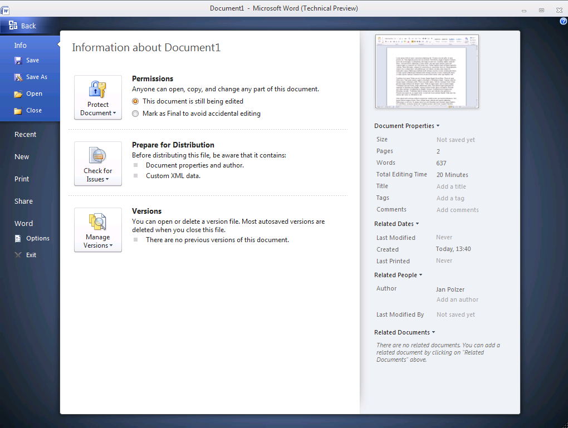Open the Check for Issues dropdown button
Image resolution: width=568 pixels, height=428 pixels.
(x=98, y=164)
